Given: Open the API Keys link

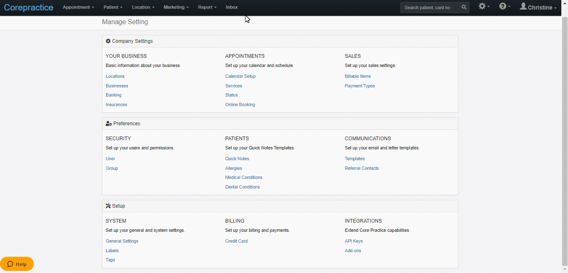Looking at the screenshot, I should [x=354, y=241].
